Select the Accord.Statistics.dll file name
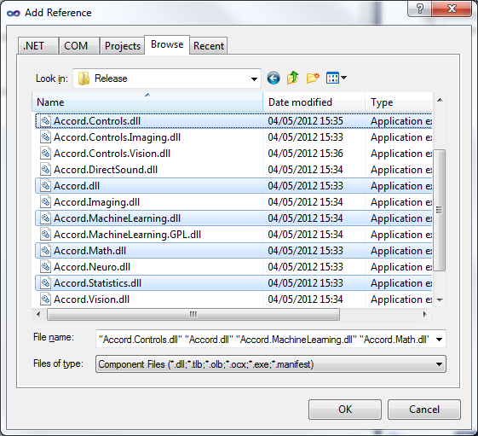 (97, 282)
